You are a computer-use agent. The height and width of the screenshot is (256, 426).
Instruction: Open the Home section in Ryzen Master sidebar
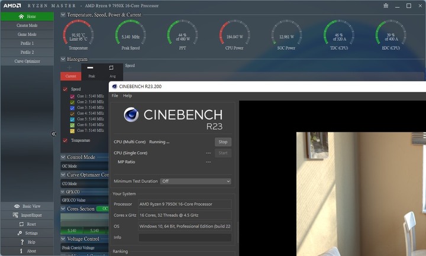[x=27, y=17]
